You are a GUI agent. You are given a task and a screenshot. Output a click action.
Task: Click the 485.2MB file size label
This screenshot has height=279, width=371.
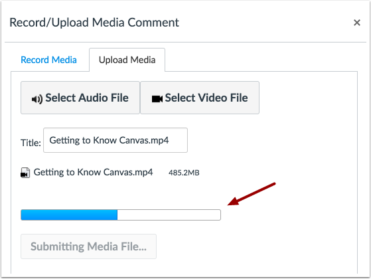(184, 173)
